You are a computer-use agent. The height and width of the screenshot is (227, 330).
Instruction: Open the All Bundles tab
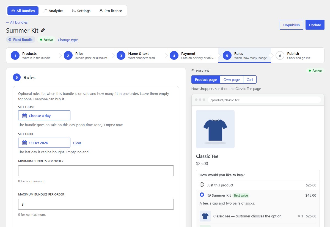click(x=23, y=11)
